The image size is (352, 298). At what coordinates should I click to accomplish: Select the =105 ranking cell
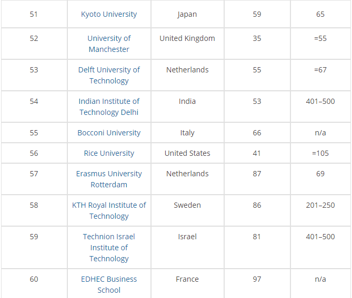tap(320, 153)
